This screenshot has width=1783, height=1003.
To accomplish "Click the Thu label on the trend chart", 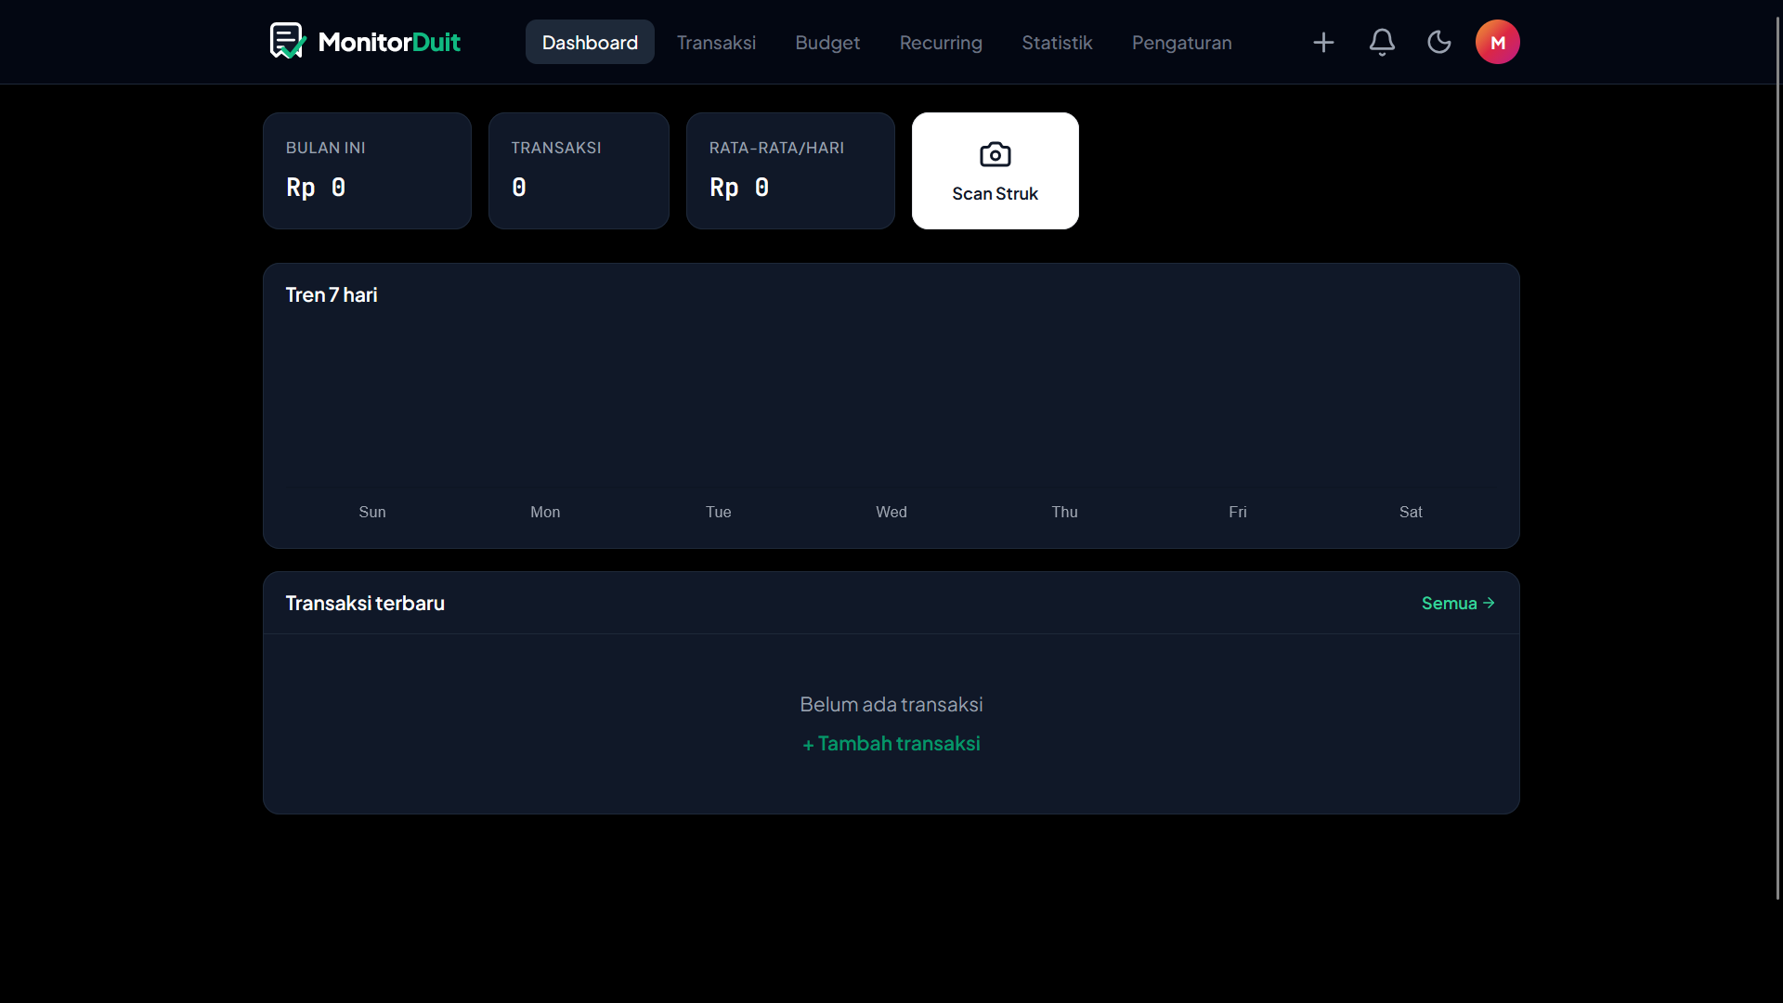I will [1064, 512].
